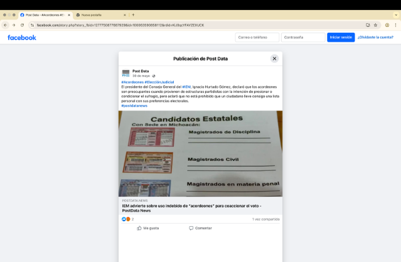Open the #postdatanews hashtag
This screenshot has height=262, width=401.
(134, 106)
